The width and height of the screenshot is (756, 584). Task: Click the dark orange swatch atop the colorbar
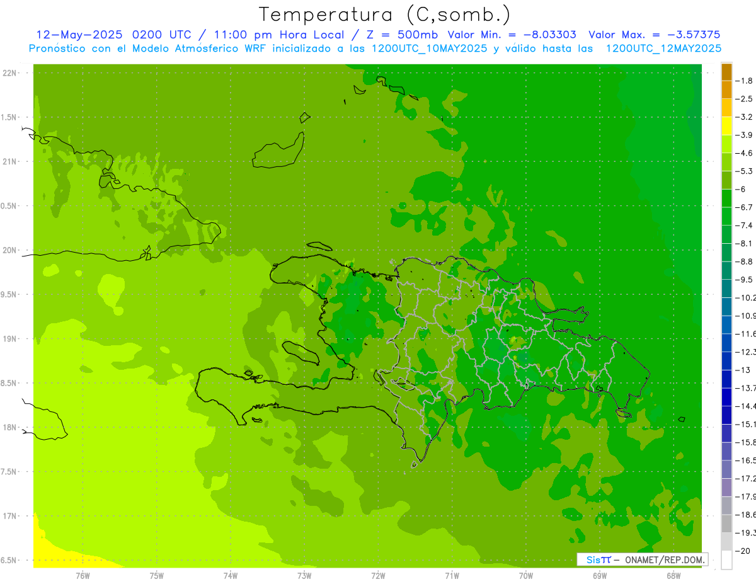point(726,72)
